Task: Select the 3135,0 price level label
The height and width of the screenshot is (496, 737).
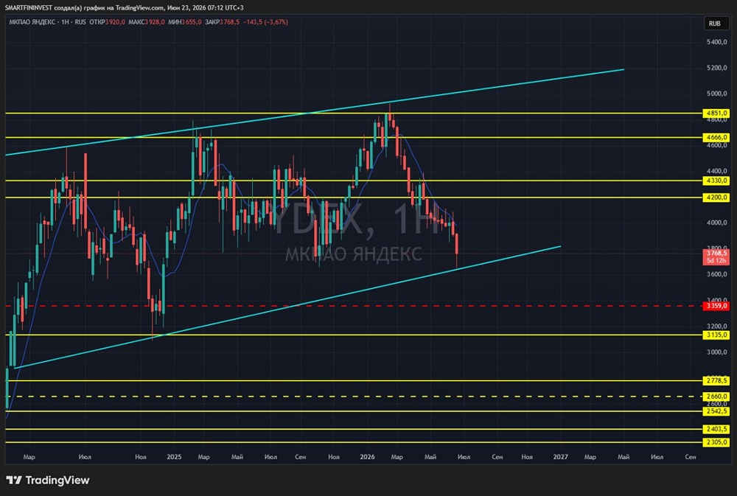Action: [x=716, y=335]
